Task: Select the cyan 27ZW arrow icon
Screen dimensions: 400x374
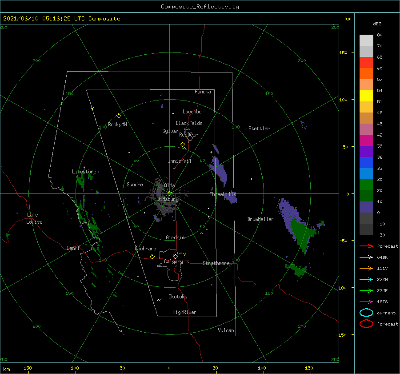Action: (x=366, y=280)
